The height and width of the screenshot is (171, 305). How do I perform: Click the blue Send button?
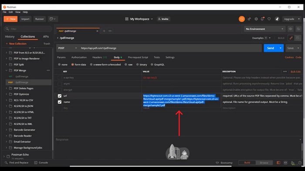271,48
